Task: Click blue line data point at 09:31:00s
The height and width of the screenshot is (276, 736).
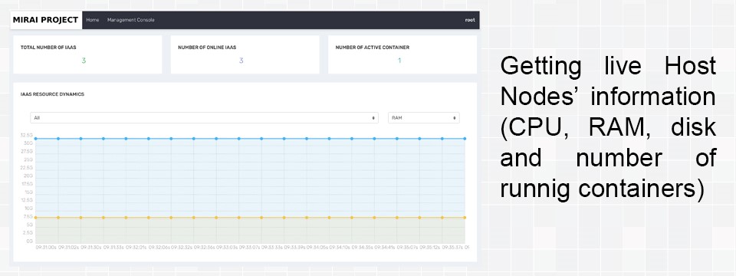Action: pos(36,139)
